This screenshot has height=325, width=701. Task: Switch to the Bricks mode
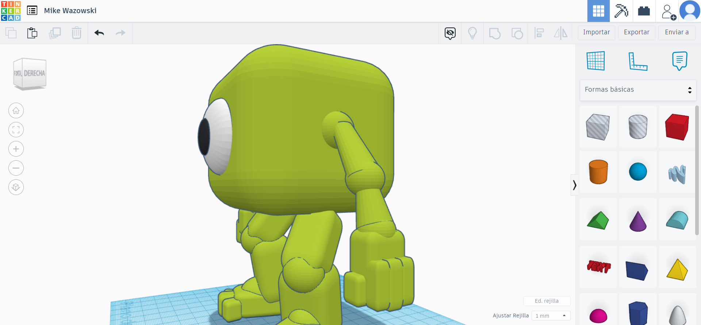pos(644,11)
